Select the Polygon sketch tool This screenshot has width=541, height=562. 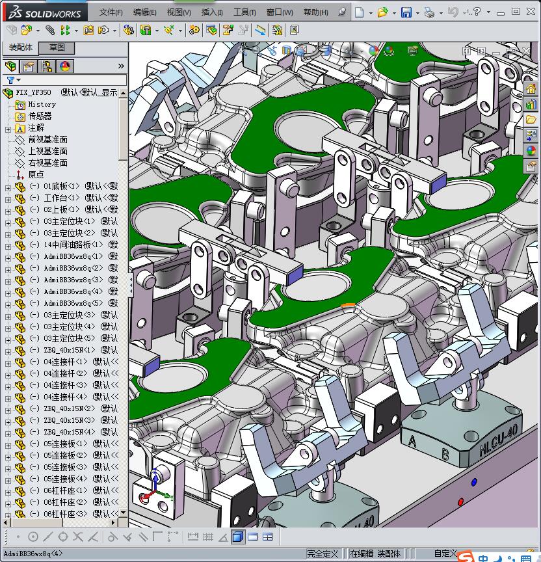[x=63, y=537]
